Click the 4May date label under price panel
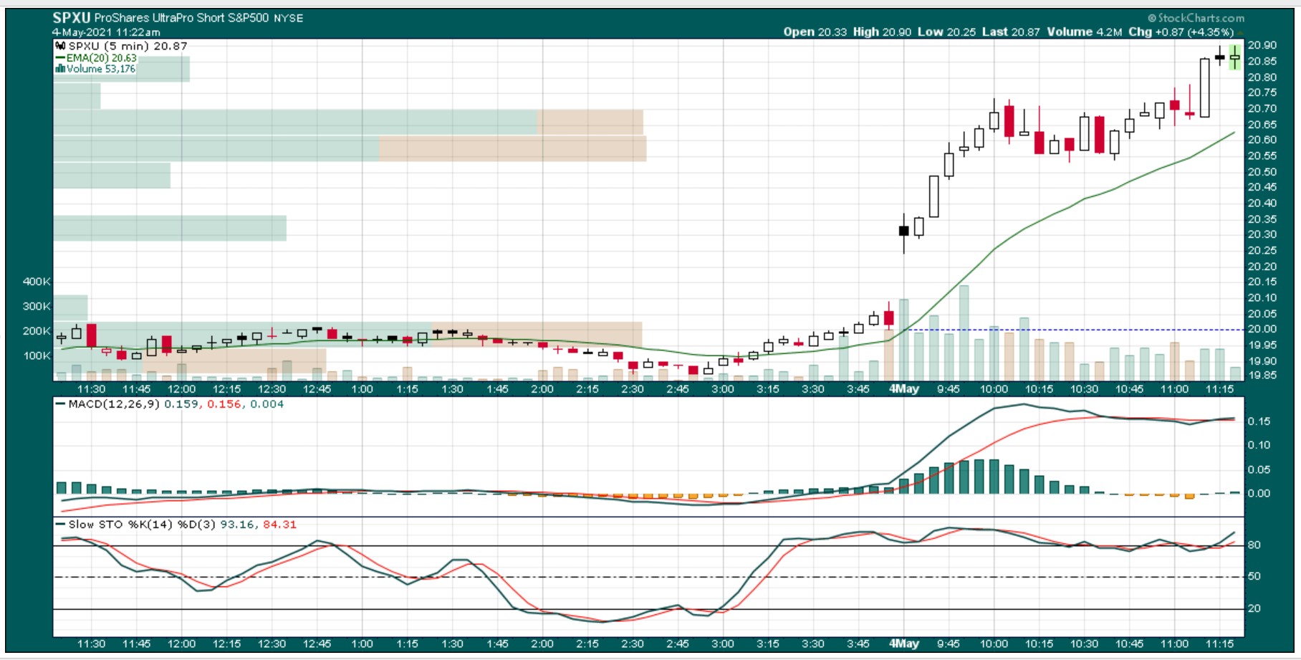1301x660 pixels. pos(903,388)
